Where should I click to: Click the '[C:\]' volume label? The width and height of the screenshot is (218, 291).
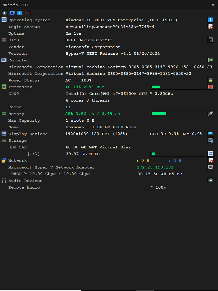pyautogui.click(x=33, y=154)
